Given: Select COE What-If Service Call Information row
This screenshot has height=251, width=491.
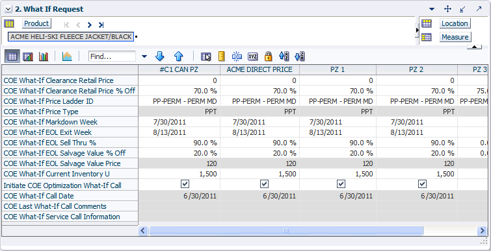Looking at the screenshot, I should click(70, 217).
